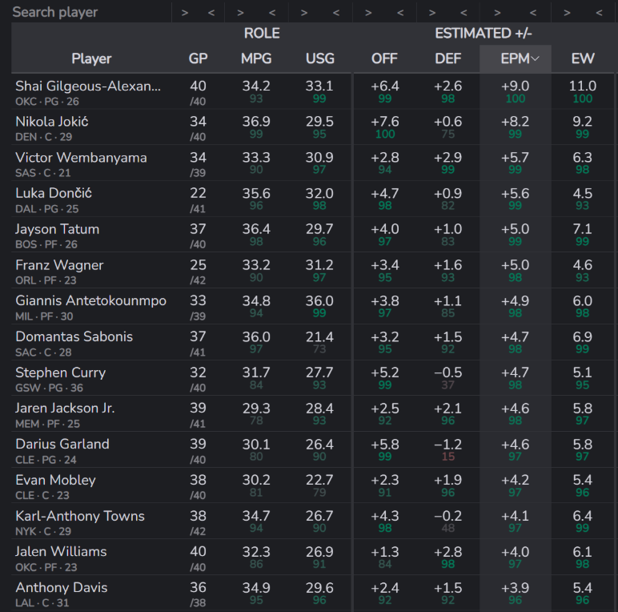Click the less-than filter above DEF column

coord(463,12)
